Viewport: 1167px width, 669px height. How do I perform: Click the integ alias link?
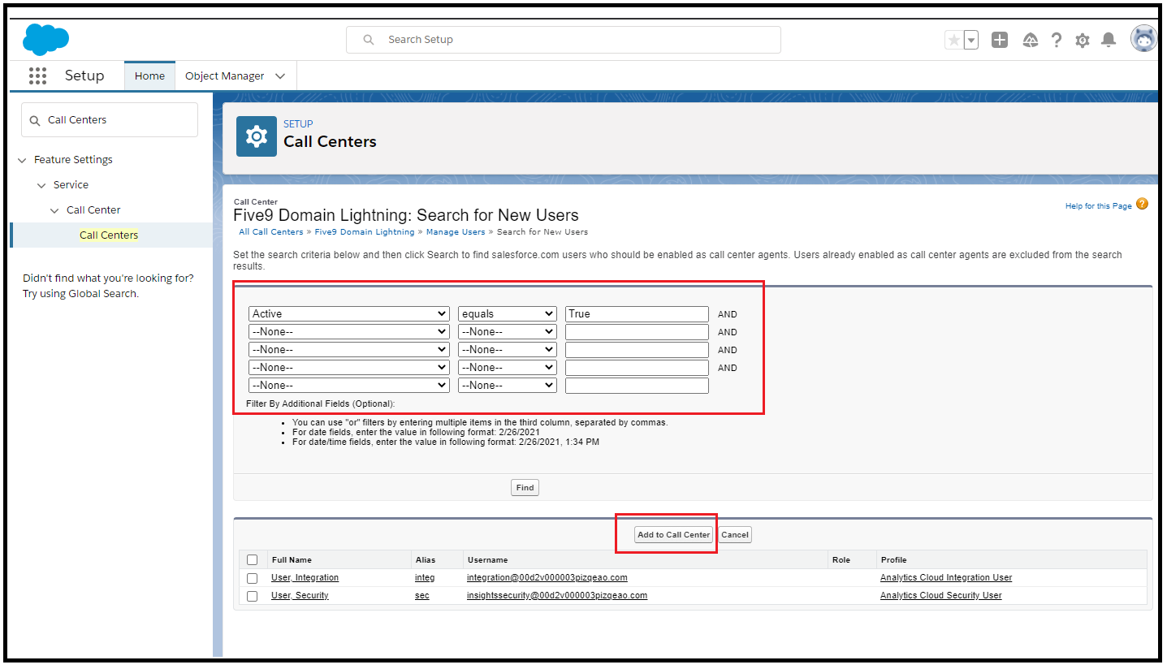click(425, 578)
